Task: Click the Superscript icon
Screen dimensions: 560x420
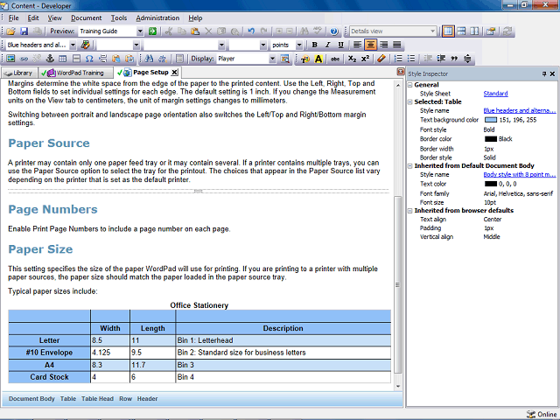Action: (x=365, y=59)
